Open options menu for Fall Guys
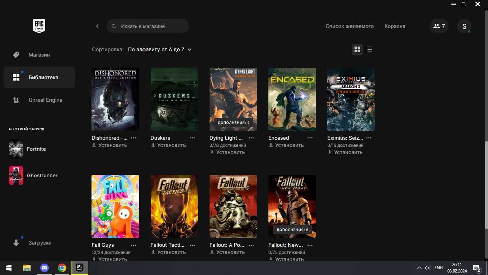 [133, 245]
